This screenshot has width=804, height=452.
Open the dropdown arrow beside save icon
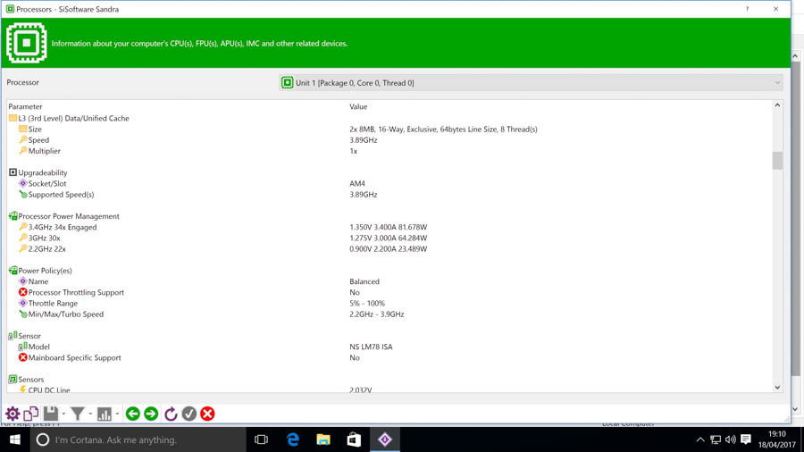click(x=63, y=414)
